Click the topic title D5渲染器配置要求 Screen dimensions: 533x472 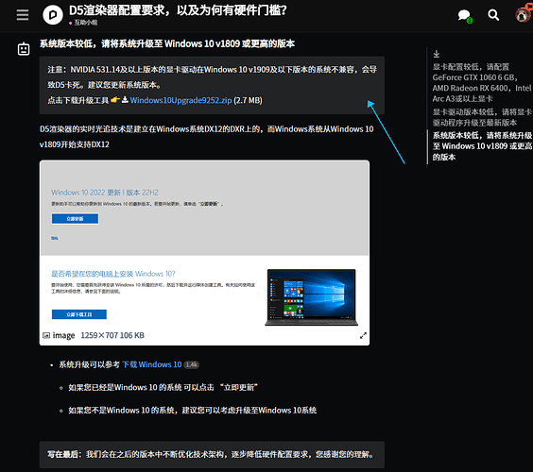click(x=178, y=10)
